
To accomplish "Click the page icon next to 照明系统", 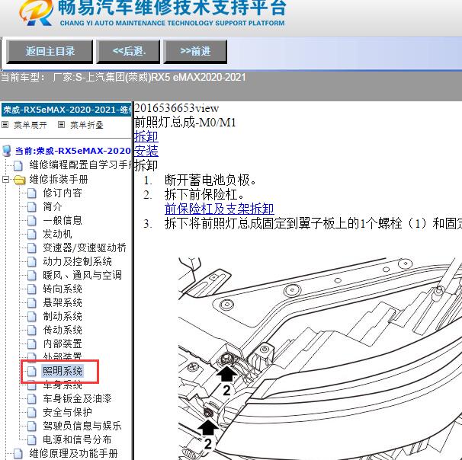I will point(32,372).
